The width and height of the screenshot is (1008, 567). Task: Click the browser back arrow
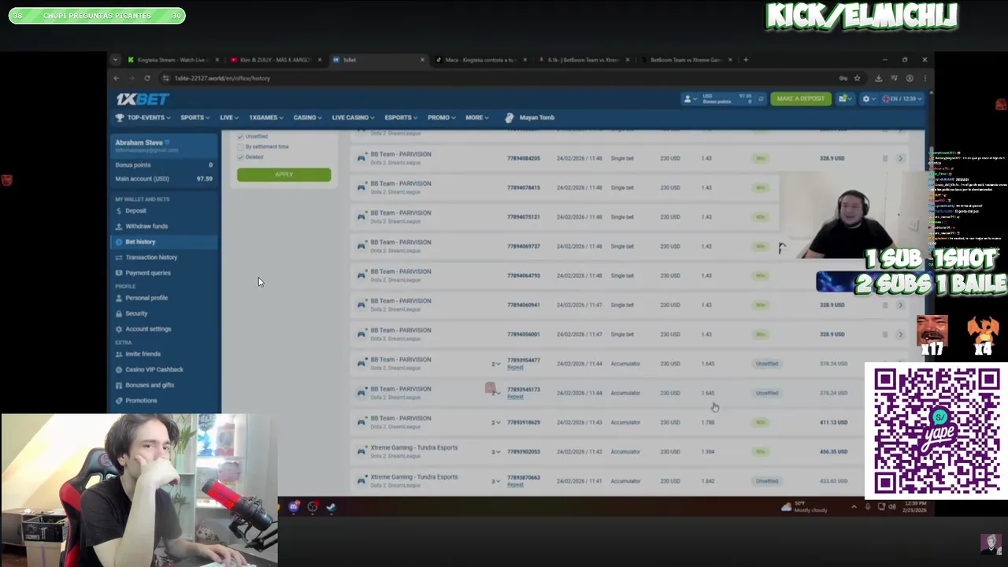click(117, 78)
